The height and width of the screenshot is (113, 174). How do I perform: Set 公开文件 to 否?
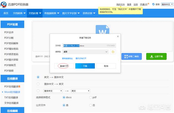click(x=91, y=105)
